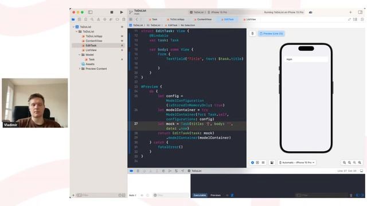This screenshot has height=206, width=367.
Task: Open No Selection jump bar menu
Action: coord(188,25)
